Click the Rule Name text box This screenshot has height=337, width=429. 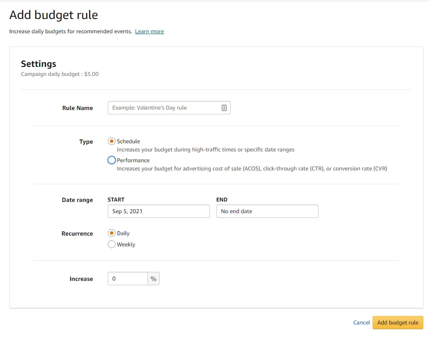[164, 108]
